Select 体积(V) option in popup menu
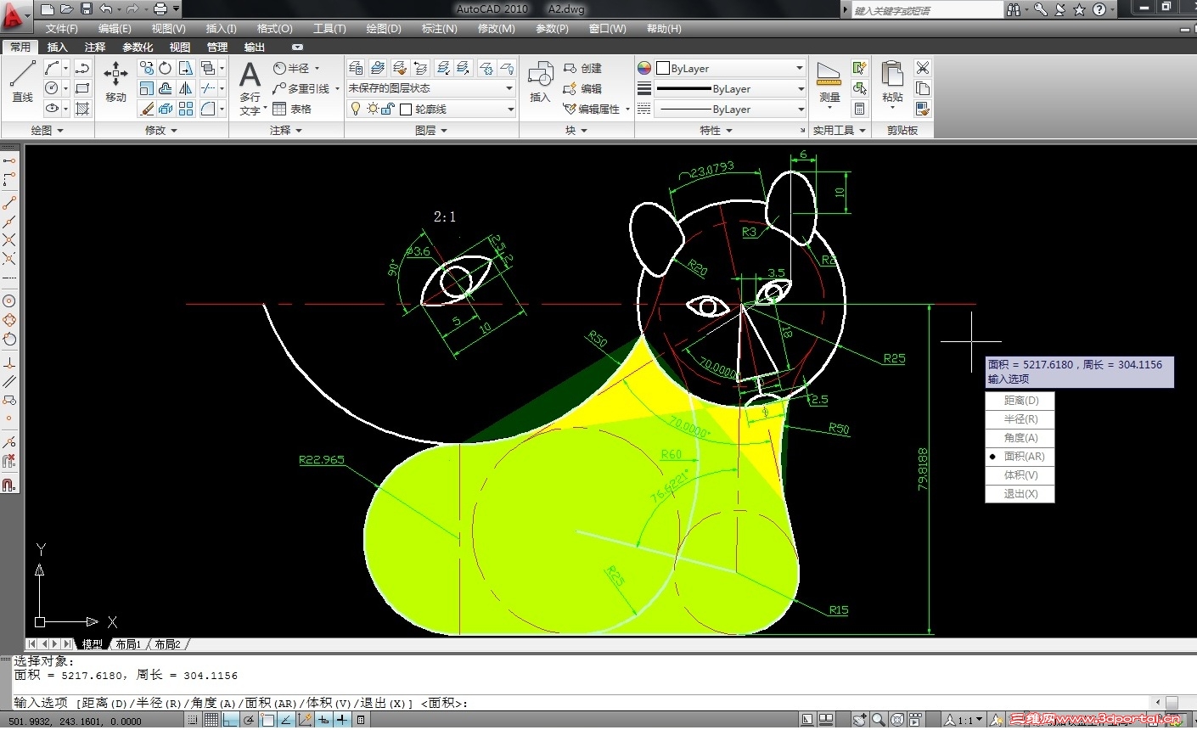This screenshot has height=730, width=1197. point(1020,475)
